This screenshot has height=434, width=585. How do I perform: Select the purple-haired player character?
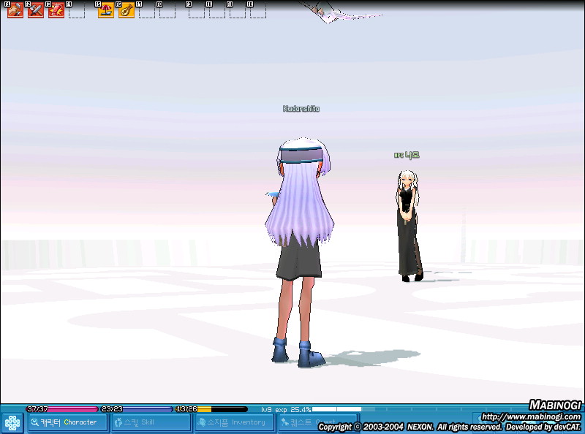click(300, 251)
